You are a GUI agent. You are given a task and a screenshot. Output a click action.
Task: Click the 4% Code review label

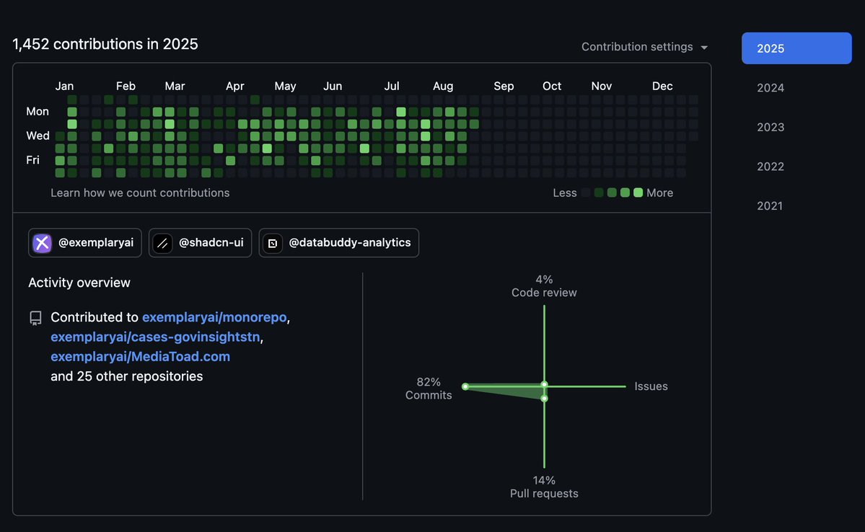coord(544,286)
